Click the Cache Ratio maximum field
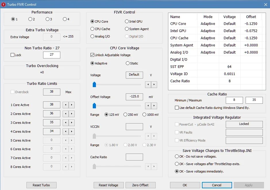 coord(254,100)
